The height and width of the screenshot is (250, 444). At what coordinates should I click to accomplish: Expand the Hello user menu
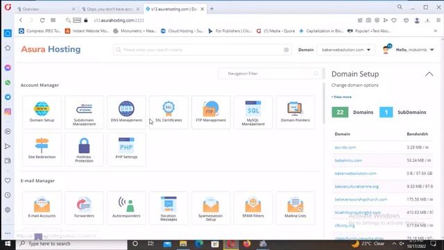(x=415, y=50)
